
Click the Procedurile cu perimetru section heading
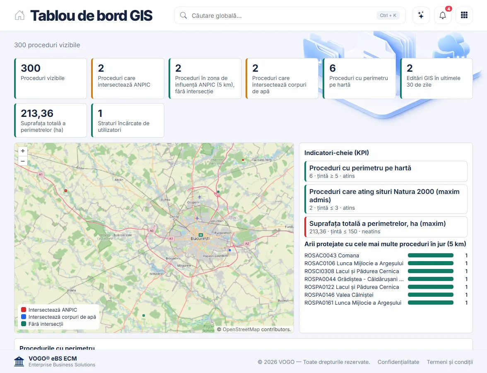click(x=57, y=348)
